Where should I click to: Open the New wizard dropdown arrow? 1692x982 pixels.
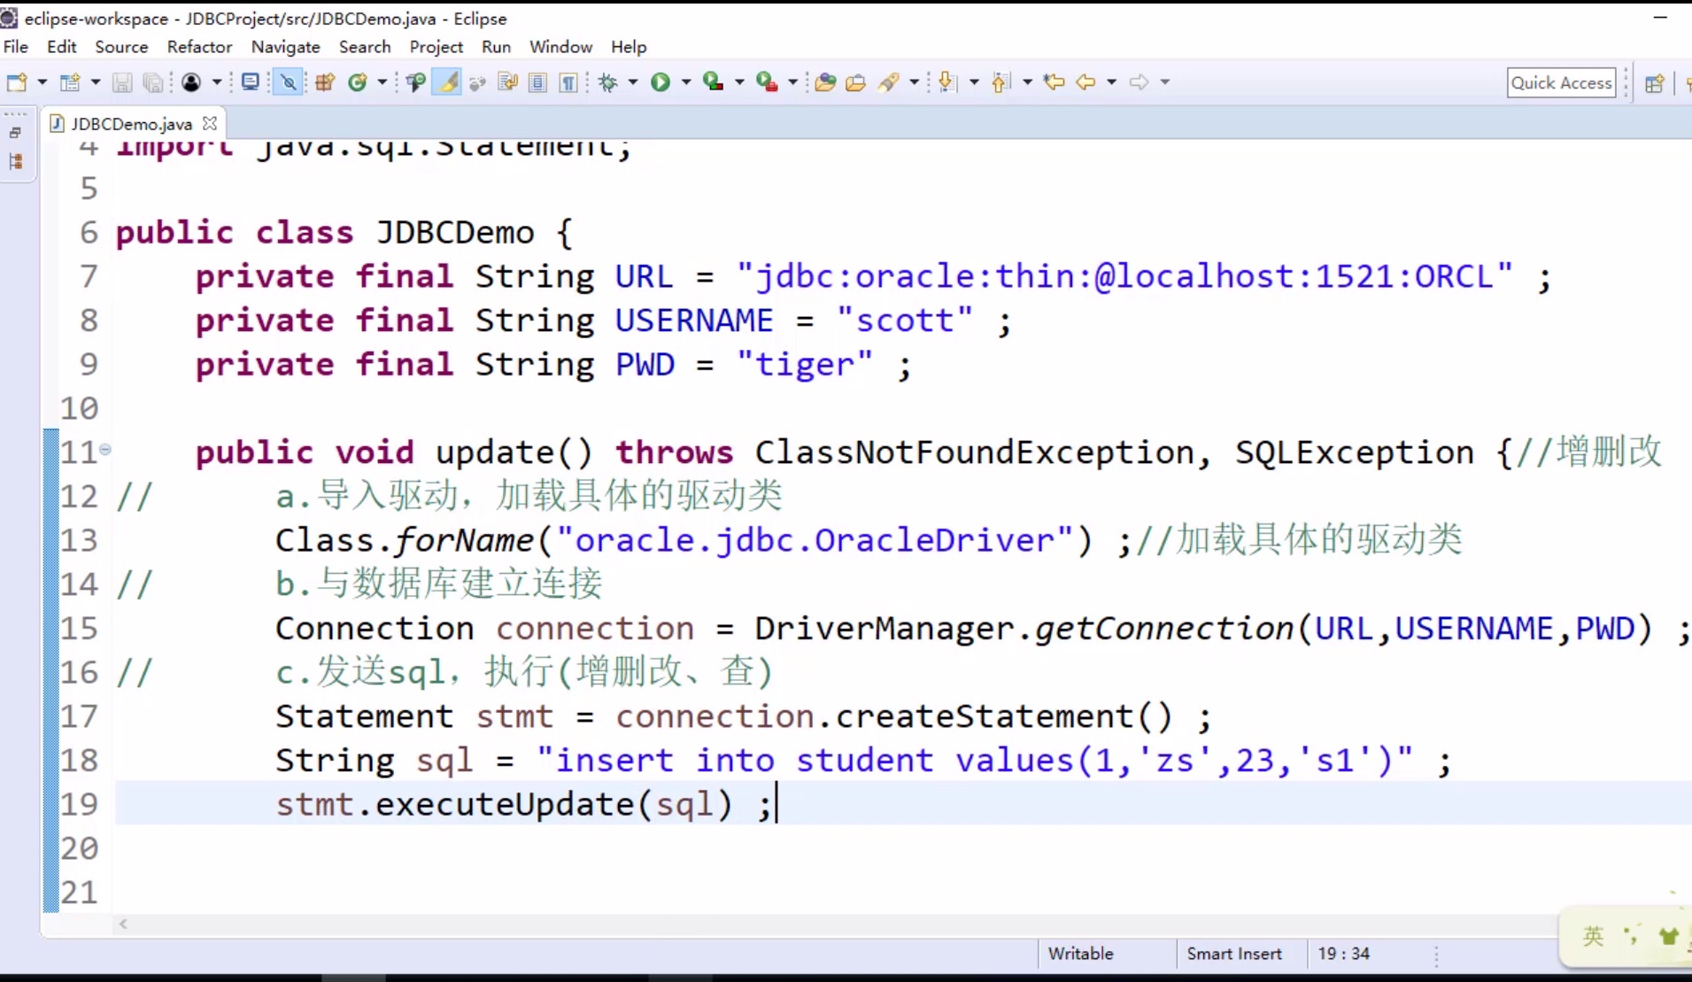[41, 82]
